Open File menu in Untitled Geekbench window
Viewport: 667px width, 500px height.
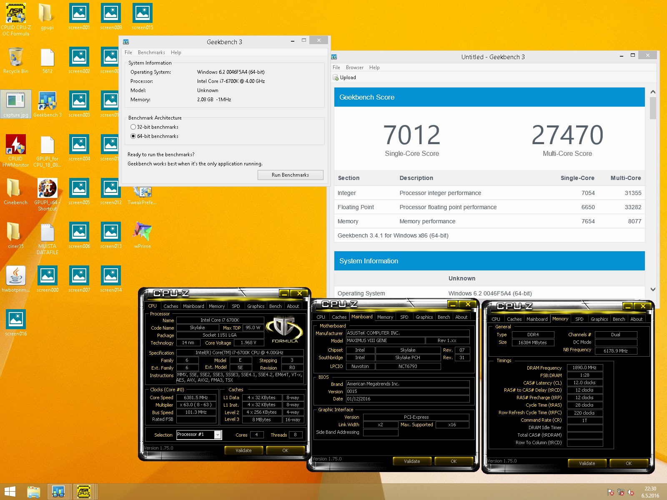click(x=336, y=67)
